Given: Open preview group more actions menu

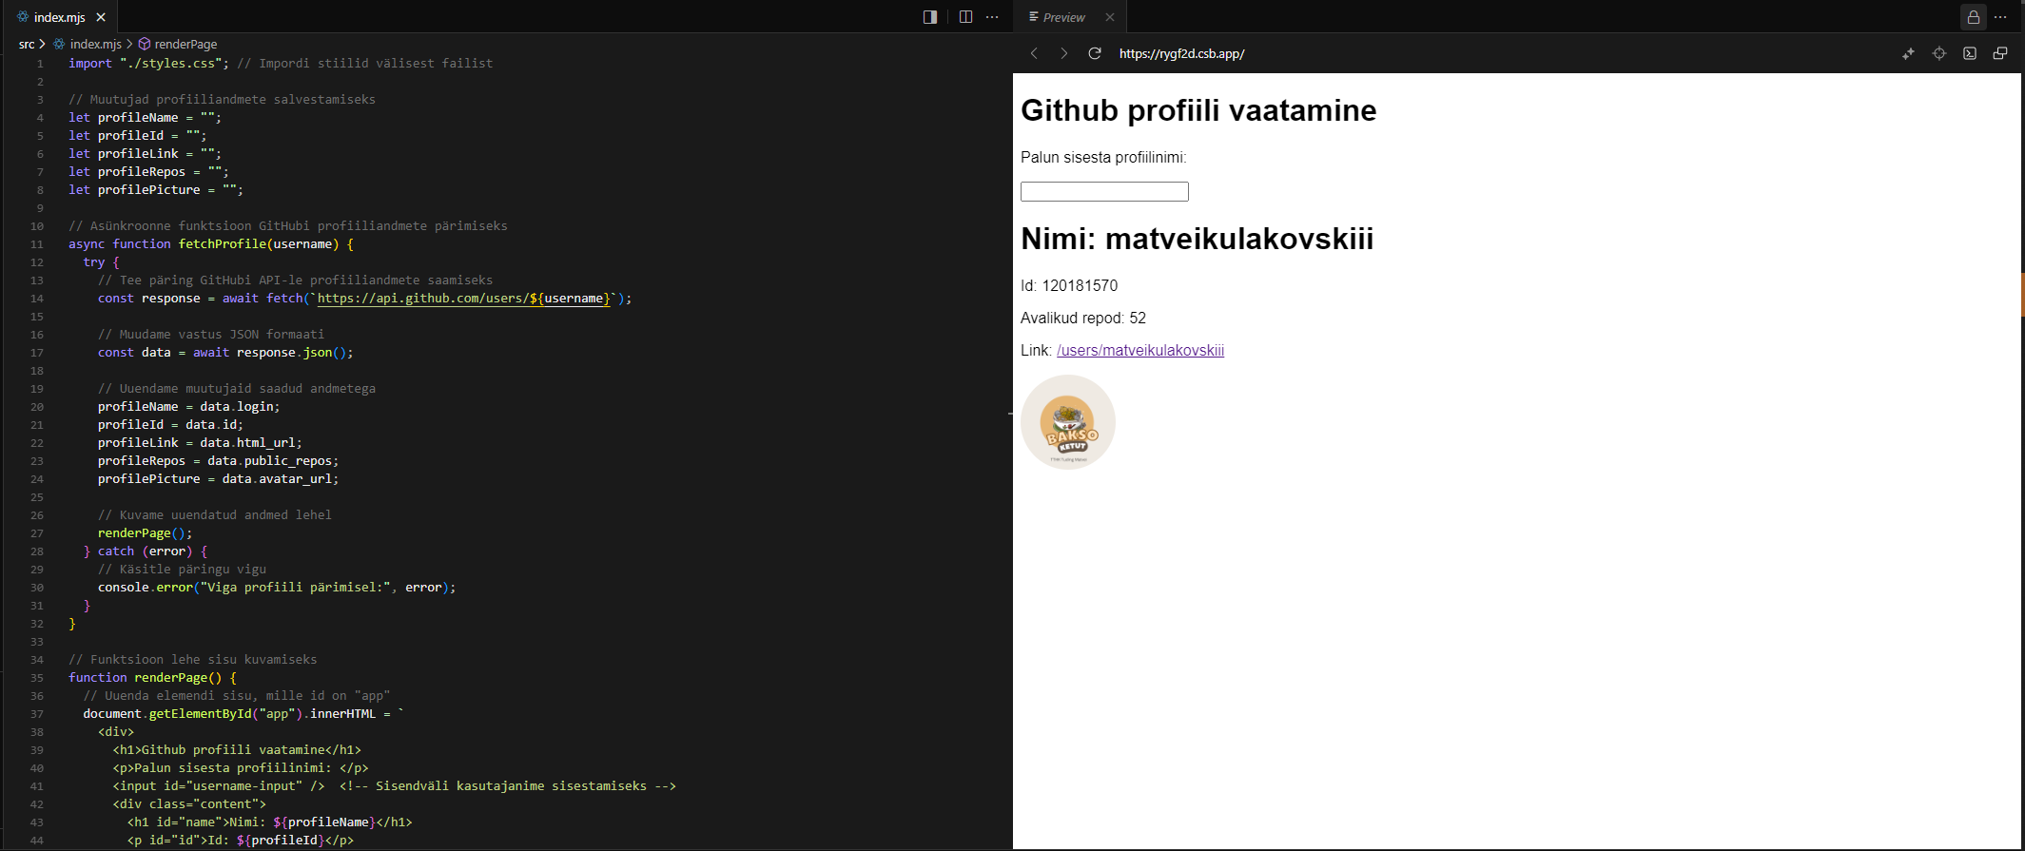Looking at the screenshot, I should coord(2000,17).
